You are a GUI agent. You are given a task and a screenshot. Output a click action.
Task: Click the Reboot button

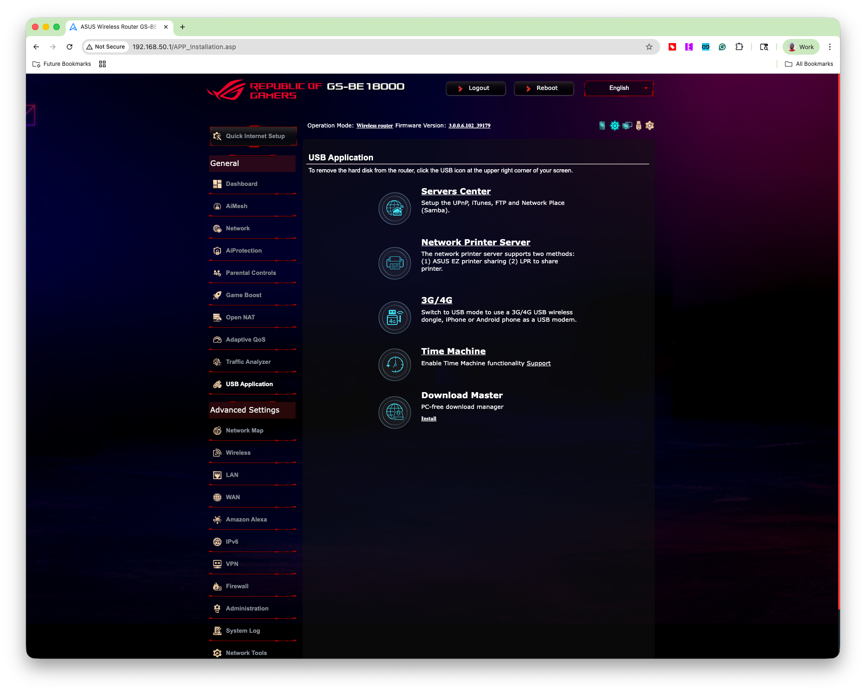click(x=544, y=88)
